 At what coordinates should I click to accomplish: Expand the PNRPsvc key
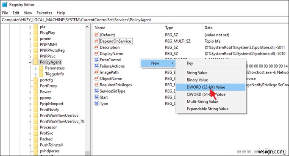(x=30, y=57)
